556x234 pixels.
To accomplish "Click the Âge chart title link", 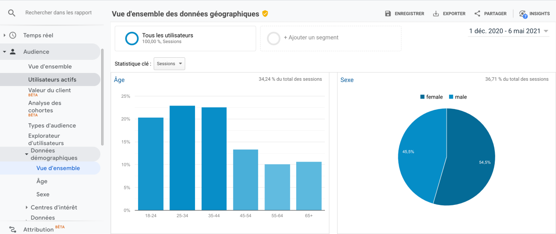I will coord(119,80).
